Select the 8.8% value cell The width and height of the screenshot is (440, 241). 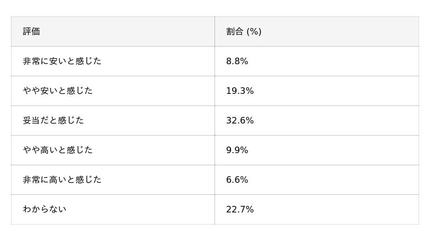pyautogui.click(x=237, y=61)
